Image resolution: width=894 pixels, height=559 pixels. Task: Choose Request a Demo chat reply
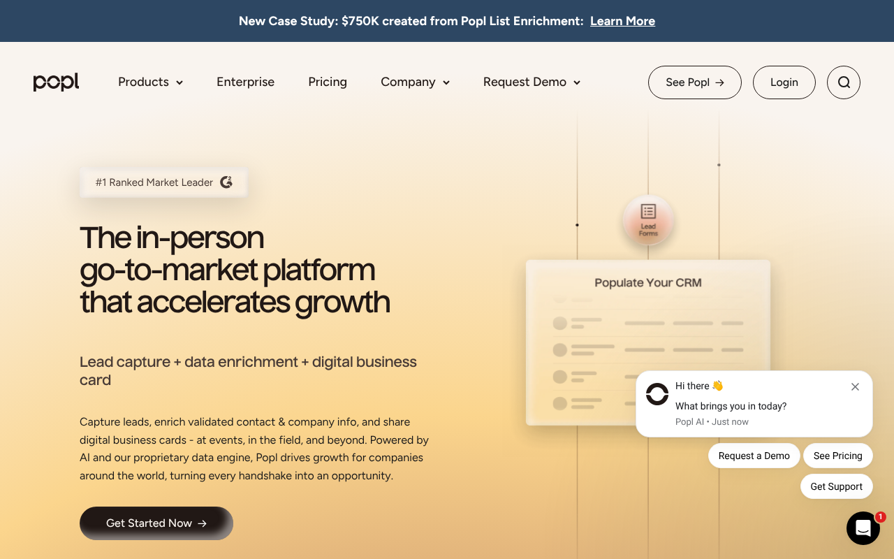754,456
